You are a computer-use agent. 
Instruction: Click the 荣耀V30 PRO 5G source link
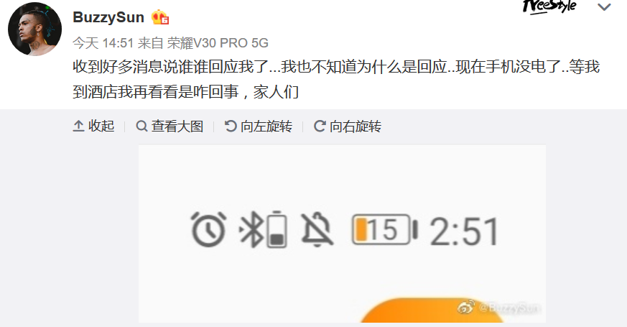pos(218,43)
